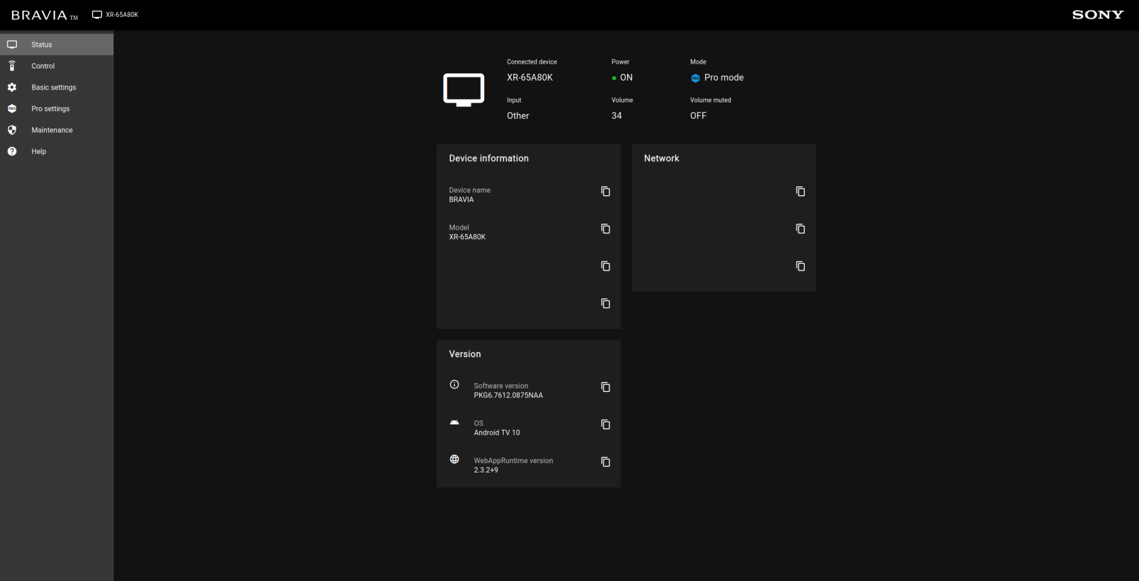Screen dimensions: 1139x581
Task: Click the BRAVIA logo in header
Action: coord(45,15)
